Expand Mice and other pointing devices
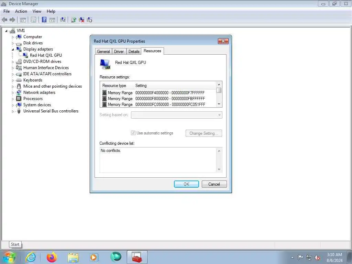This screenshot has width=352, height=264. (13, 87)
